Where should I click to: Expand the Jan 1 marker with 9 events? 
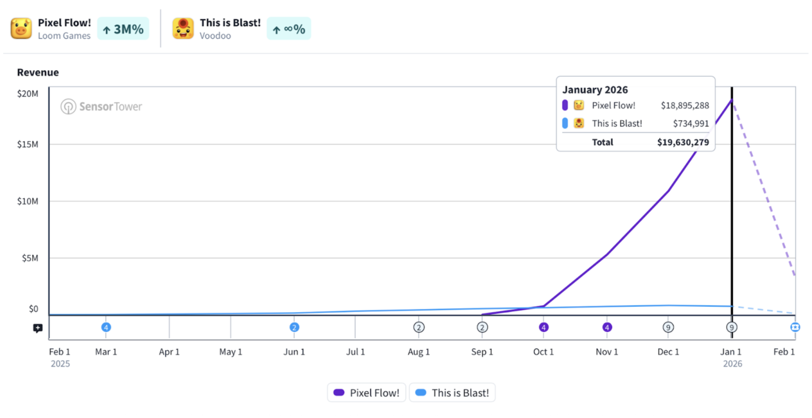point(731,327)
